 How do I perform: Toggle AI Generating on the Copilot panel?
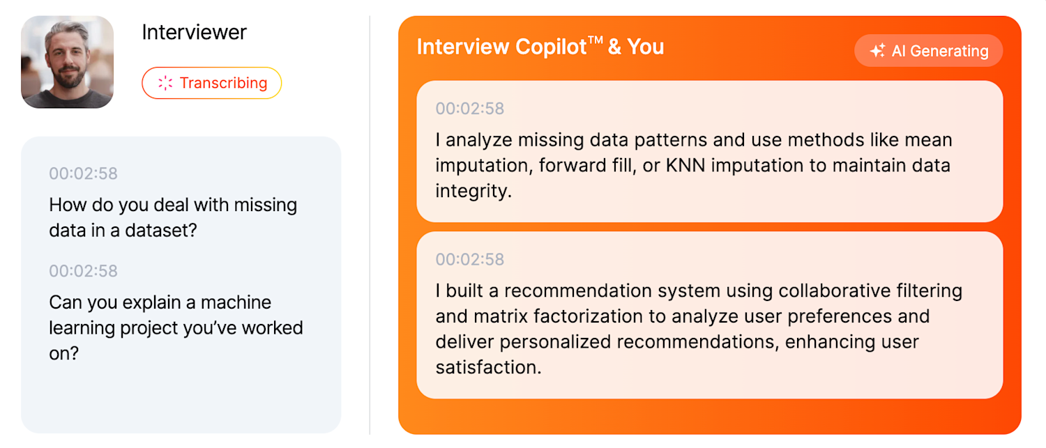point(928,50)
